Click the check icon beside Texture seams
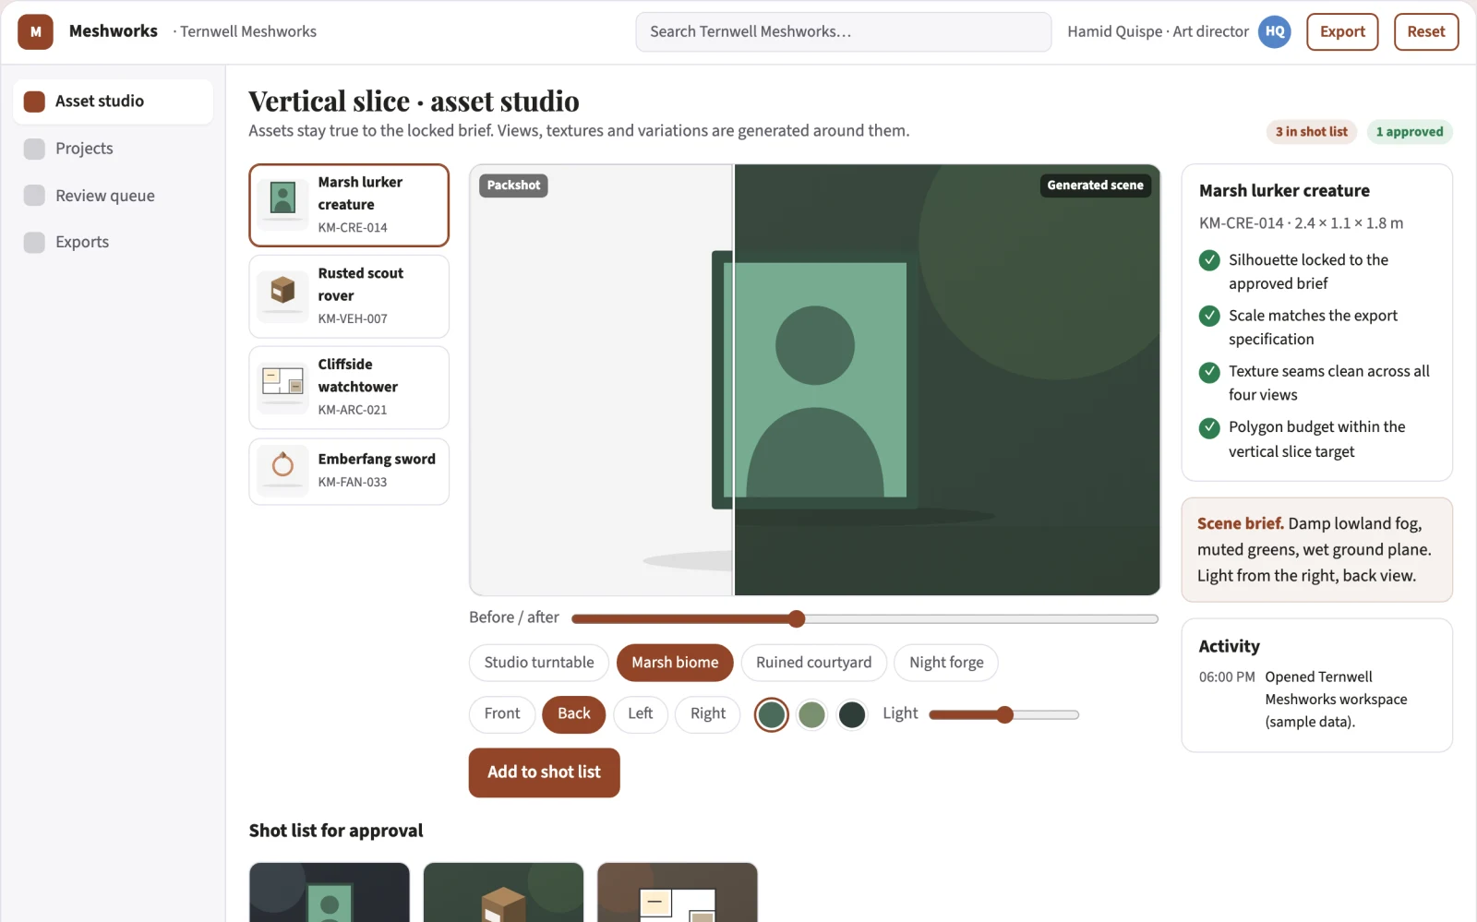 1209,372
